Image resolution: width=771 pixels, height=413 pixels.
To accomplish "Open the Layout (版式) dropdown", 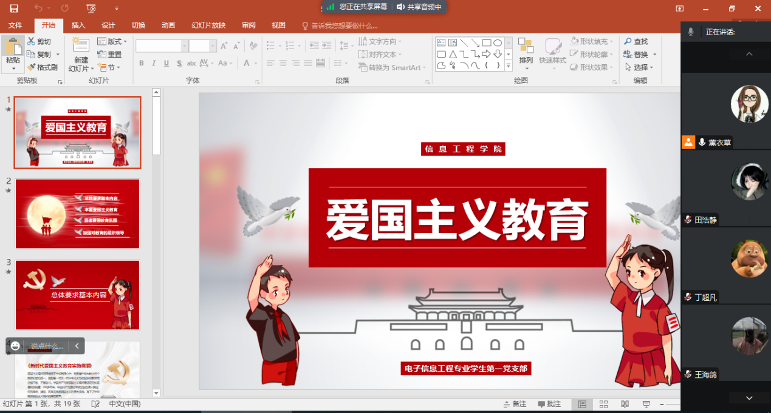I will [112, 41].
